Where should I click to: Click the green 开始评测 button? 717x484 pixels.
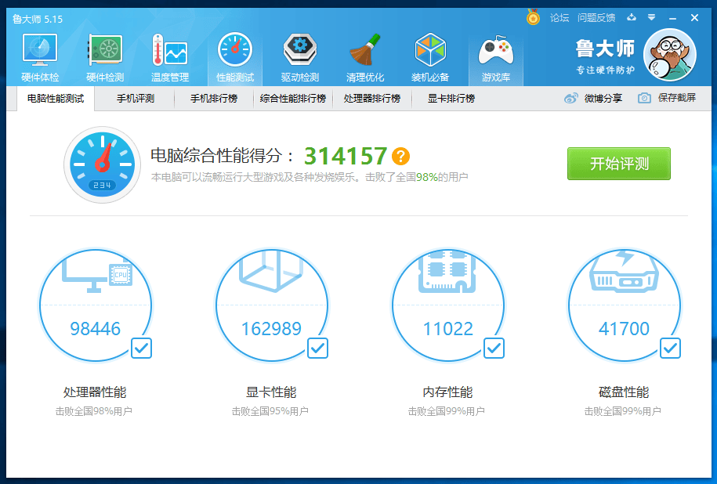pyautogui.click(x=619, y=164)
